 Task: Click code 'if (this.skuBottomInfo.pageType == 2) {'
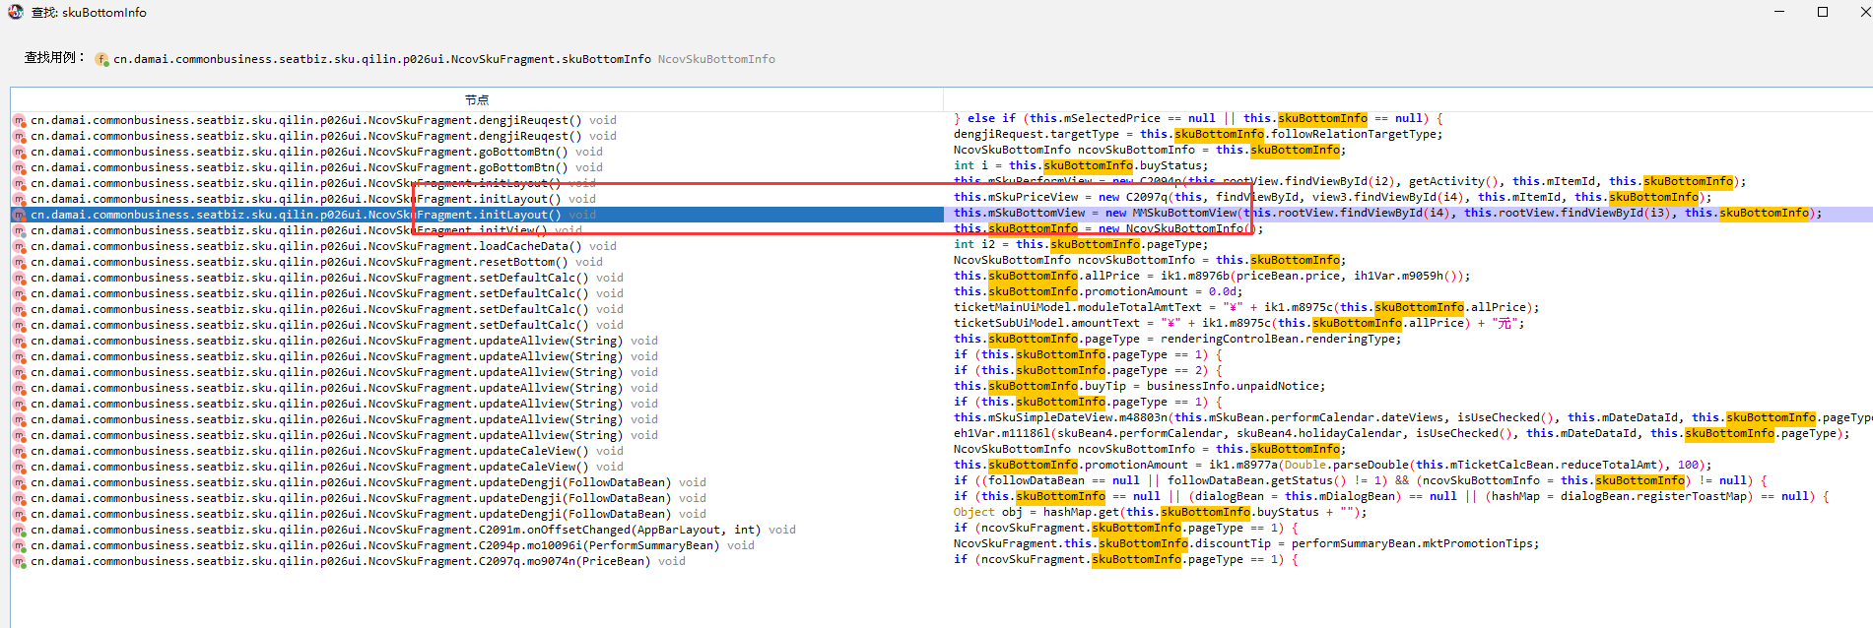tap(1088, 370)
